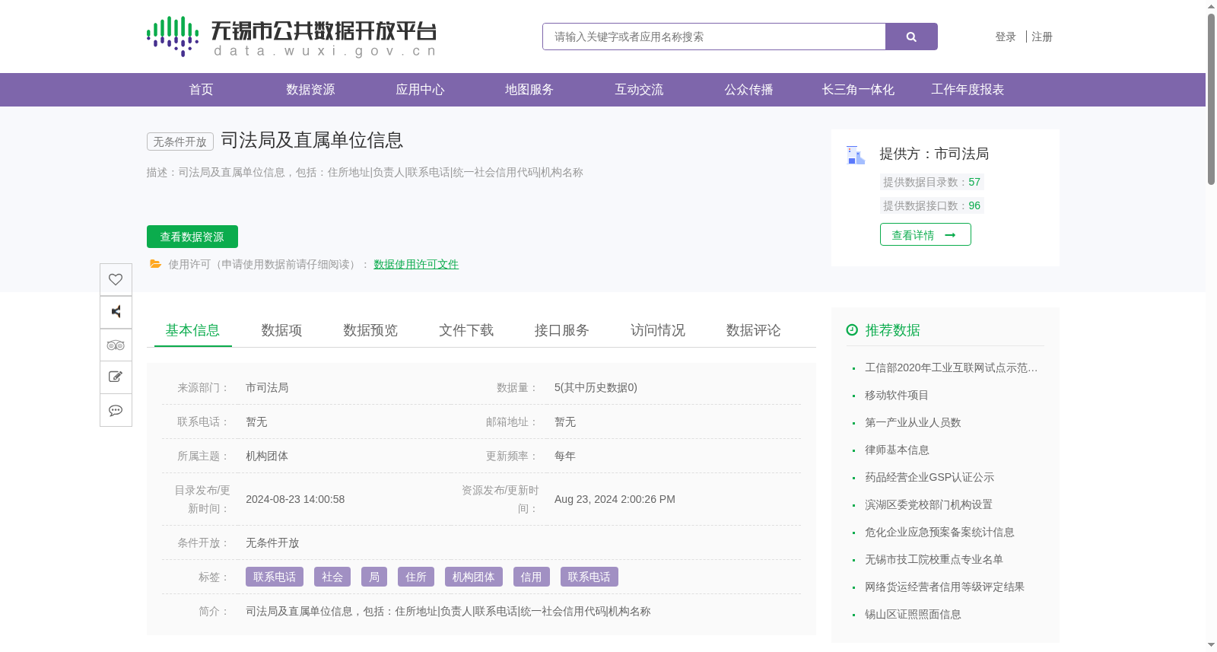Open recommended item 网络货运经营者信用等级评定结果
Screen dimensions: 1217x652
click(945, 587)
